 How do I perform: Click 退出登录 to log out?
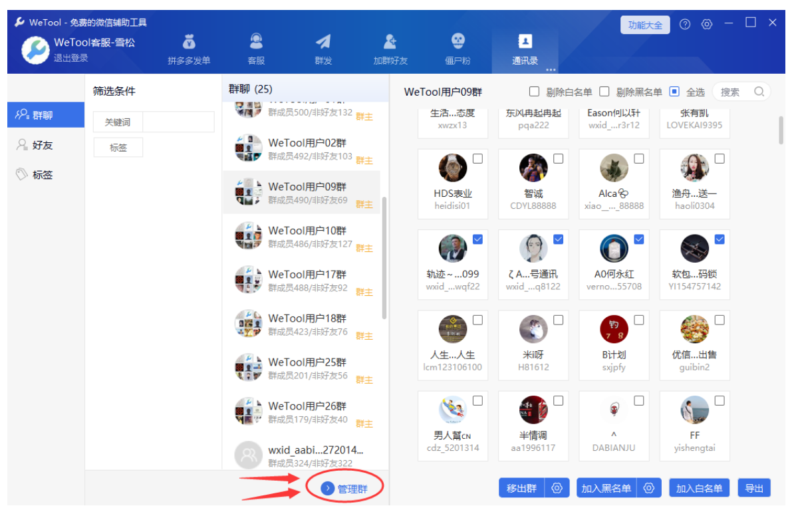[70, 58]
